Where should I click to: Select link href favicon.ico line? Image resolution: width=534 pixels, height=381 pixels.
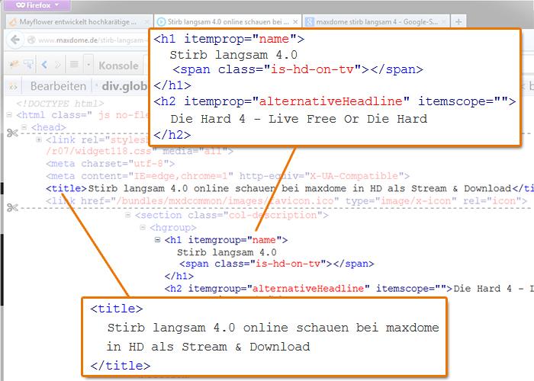pos(286,201)
